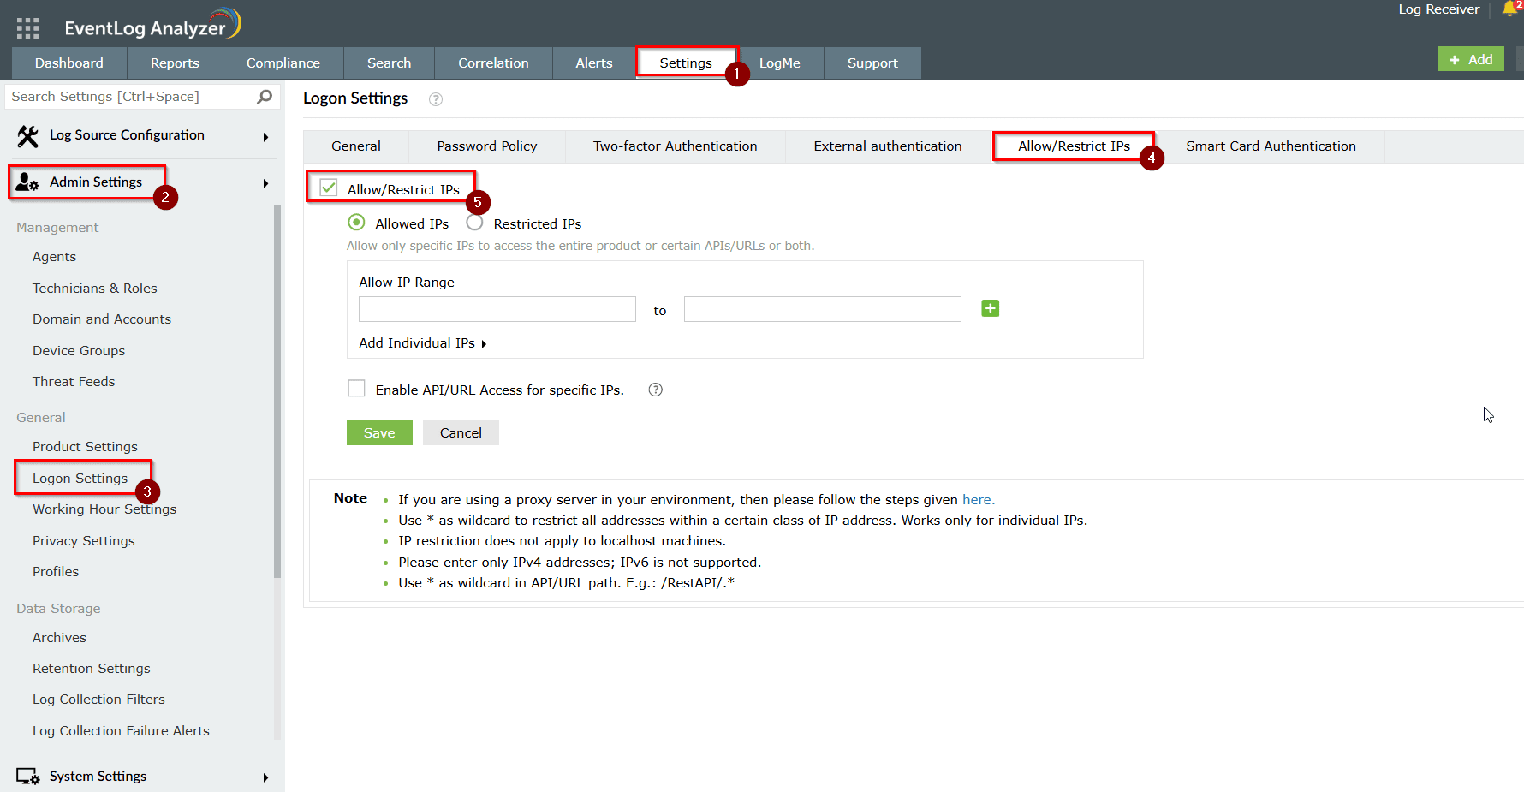Expand Log Source Configuration section arrow
Image resolution: width=1524 pixels, height=792 pixels.
(265, 137)
